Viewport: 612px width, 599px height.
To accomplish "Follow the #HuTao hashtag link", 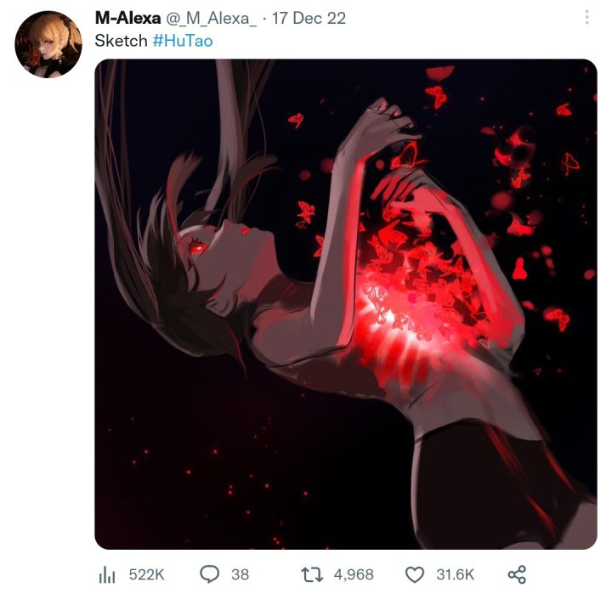I will click(x=183, y=41).
